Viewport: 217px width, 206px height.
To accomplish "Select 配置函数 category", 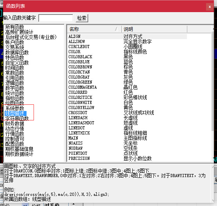I will [14, 144].
